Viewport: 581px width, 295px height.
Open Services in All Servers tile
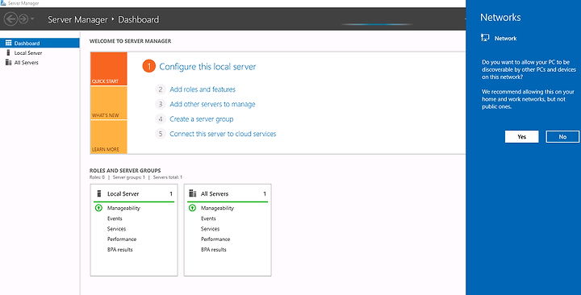[x=210, y=229]
